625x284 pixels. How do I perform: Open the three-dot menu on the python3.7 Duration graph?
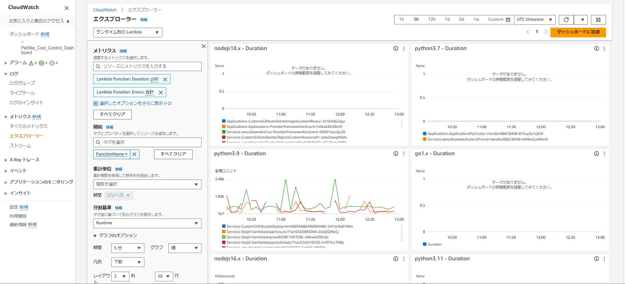pyautogui.click(x=604, y=49)
